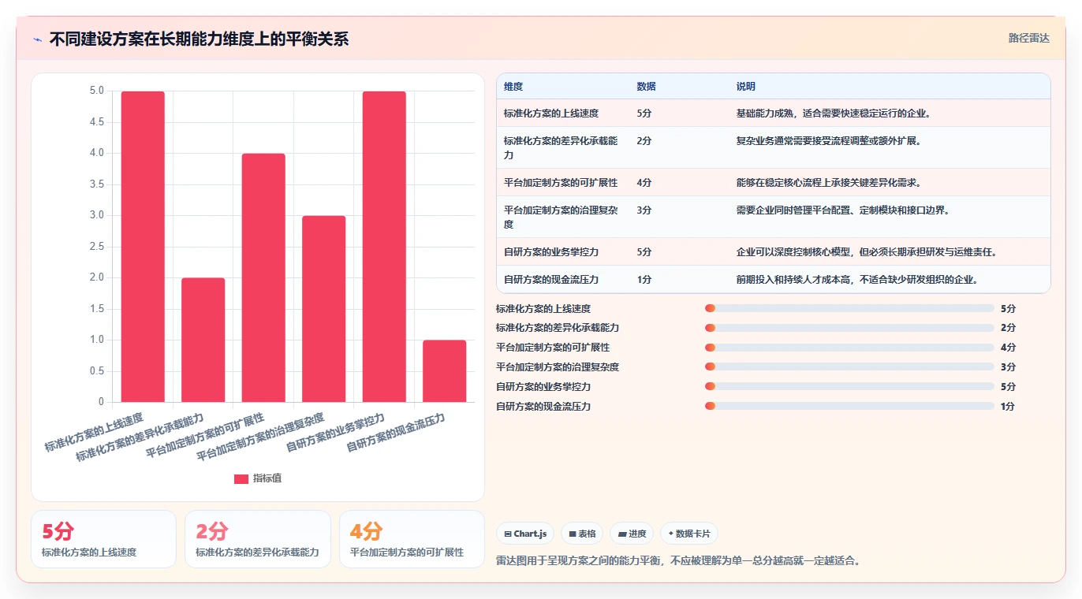Click the description 复杂业务通常需要接受流程调整或额外扩展。
Viewport: 1082px width, 599px height.
point(829,141)
